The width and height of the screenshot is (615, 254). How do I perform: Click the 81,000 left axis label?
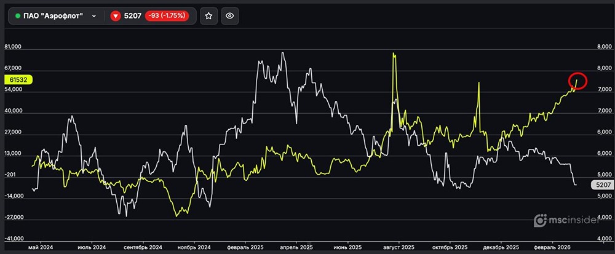coord(12,47)
